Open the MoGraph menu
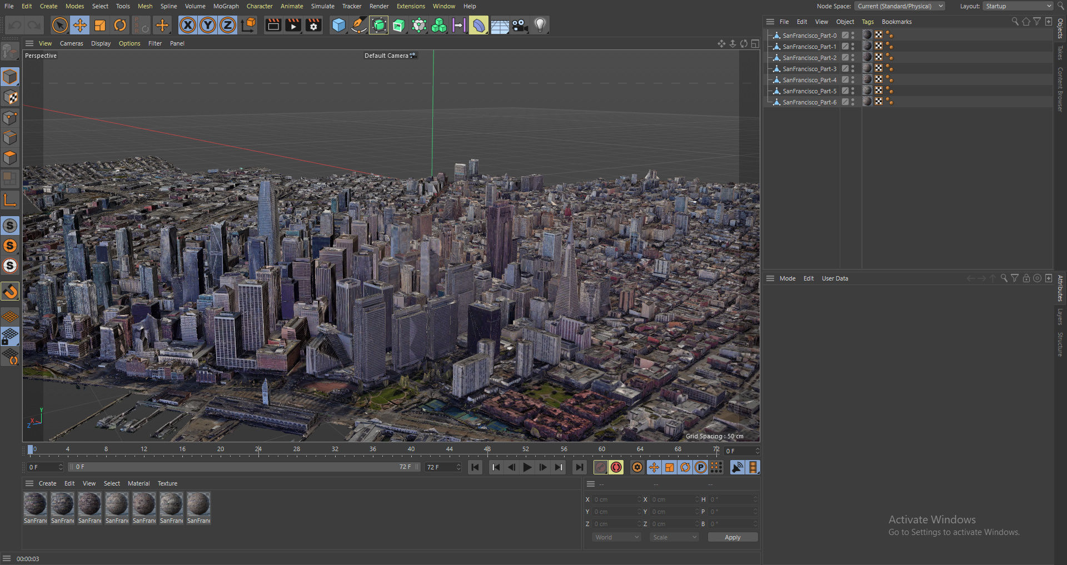 coord(226,6)
